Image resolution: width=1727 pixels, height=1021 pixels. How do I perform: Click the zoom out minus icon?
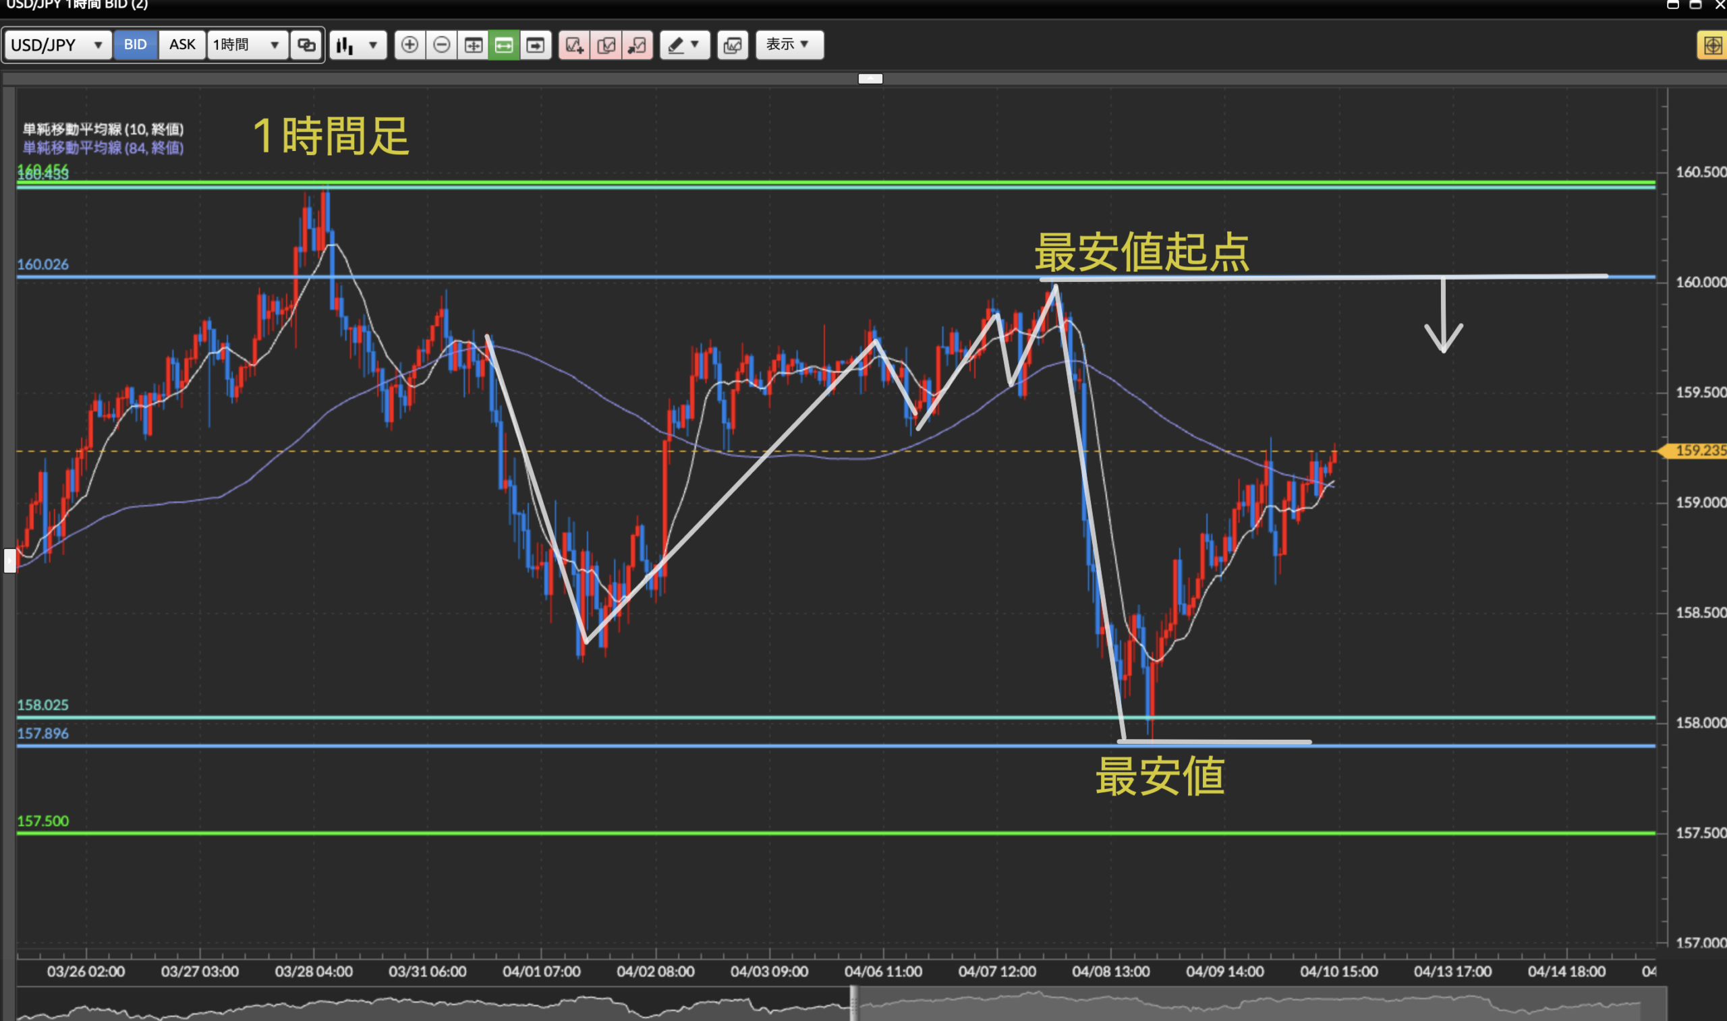point(442,45)
